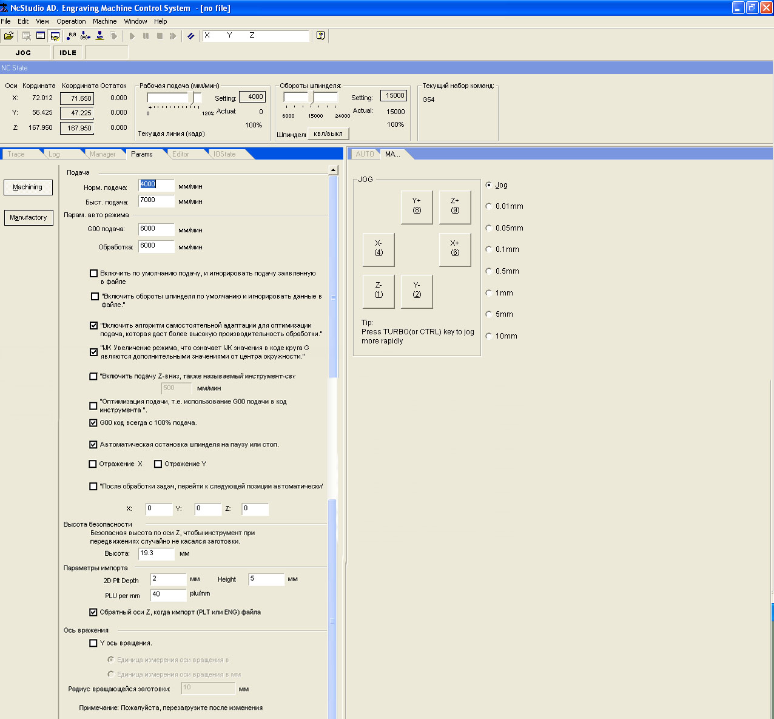Click the Manufactory button

(29, 217)
